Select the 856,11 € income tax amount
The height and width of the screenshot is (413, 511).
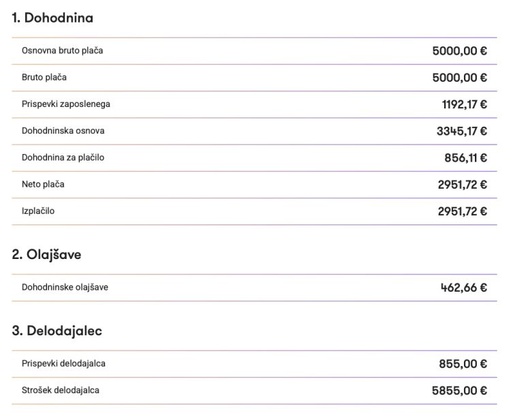(x=465, y=157)
